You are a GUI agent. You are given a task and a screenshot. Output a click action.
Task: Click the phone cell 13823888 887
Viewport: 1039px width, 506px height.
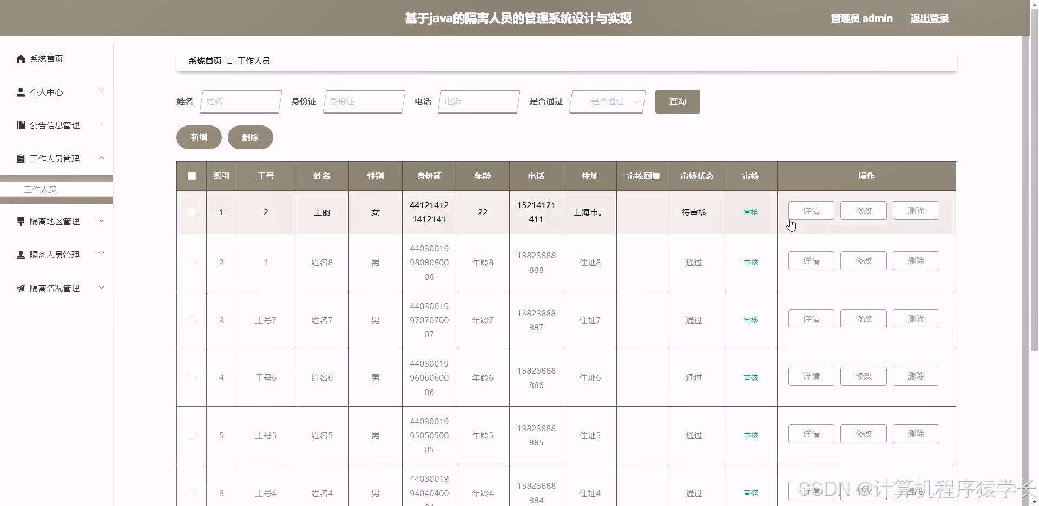(x=536, y=320)
